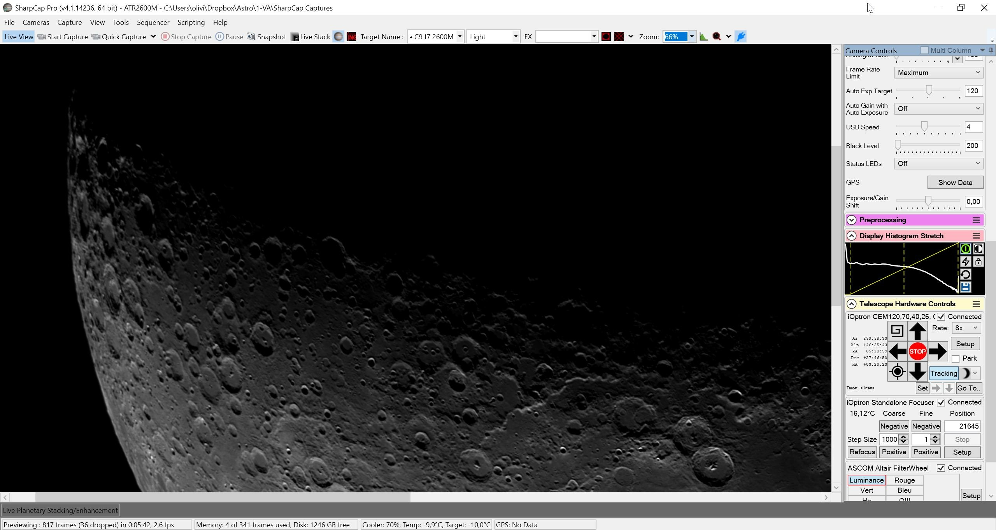Enable the Park checkbox

[956, 359]
